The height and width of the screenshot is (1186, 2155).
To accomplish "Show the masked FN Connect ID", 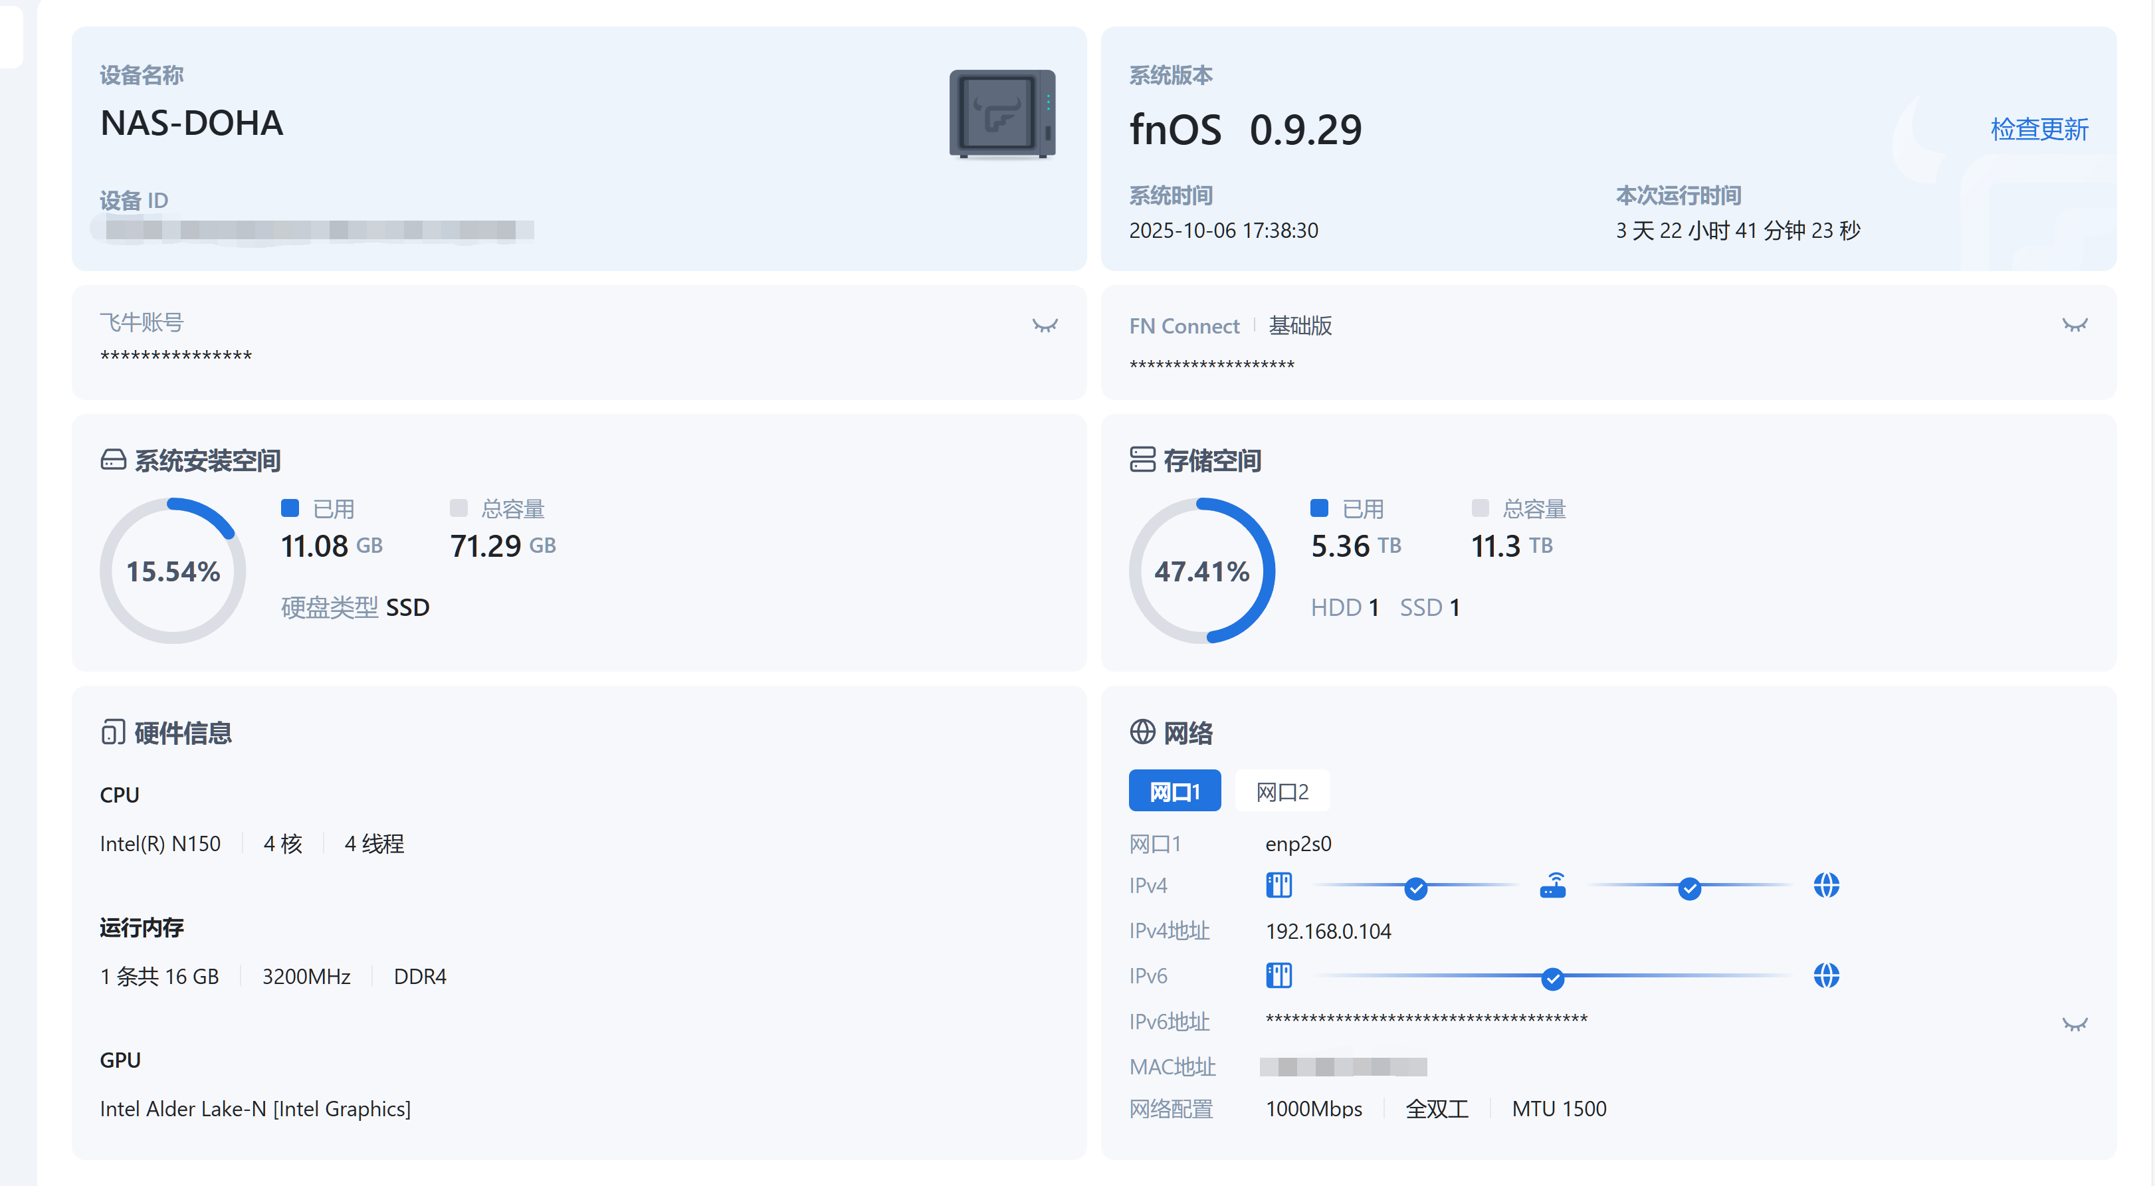I will [x=2074, y=326].
